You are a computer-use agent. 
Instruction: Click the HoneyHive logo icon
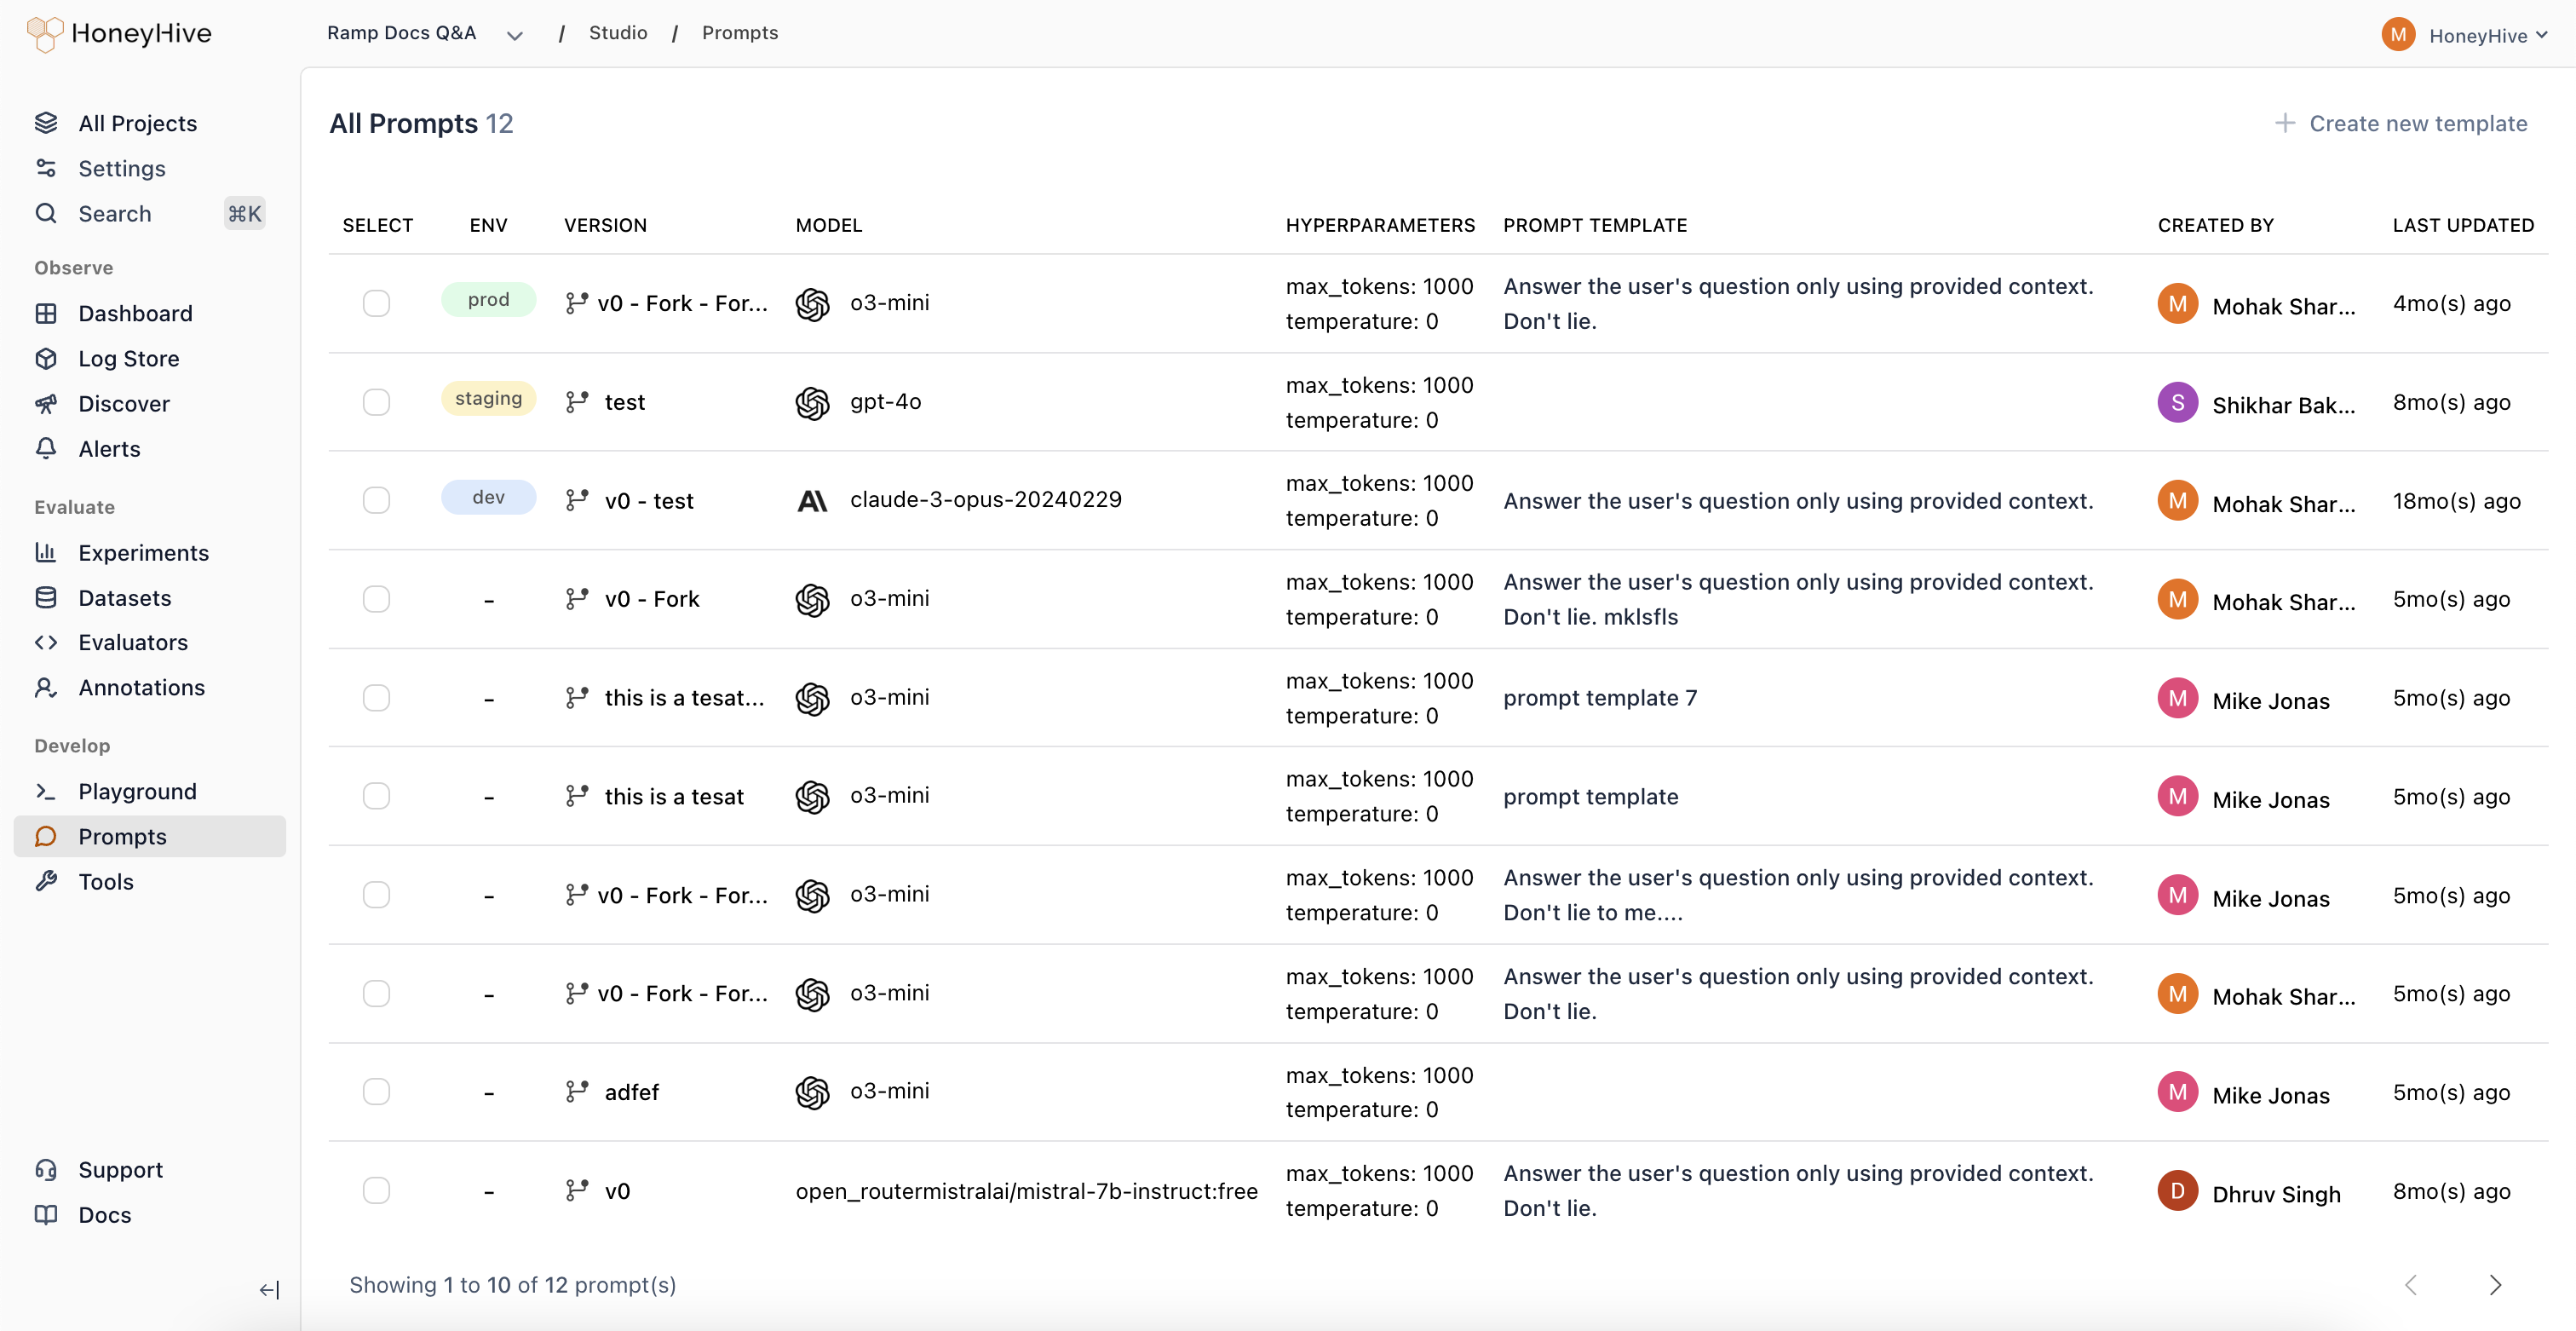[x=45, y=33]
